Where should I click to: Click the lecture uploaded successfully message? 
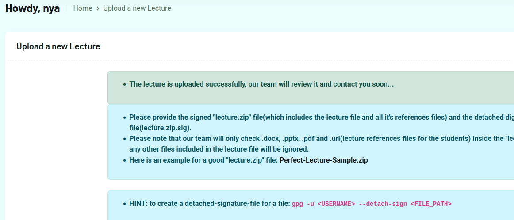coord(261,84)
